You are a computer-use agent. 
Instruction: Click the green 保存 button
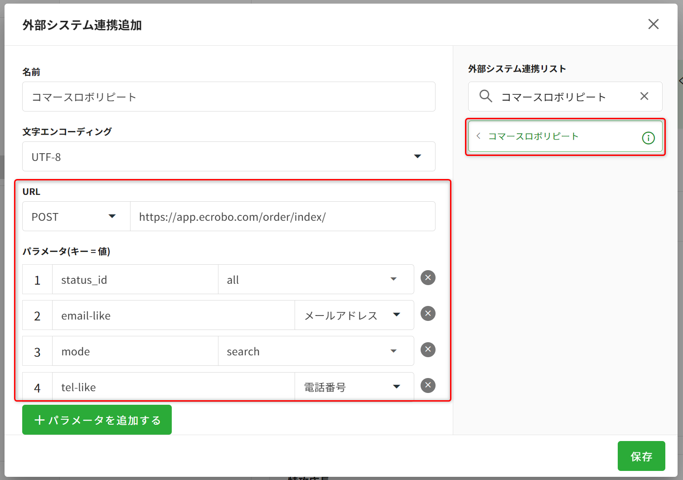pos(641,456)
